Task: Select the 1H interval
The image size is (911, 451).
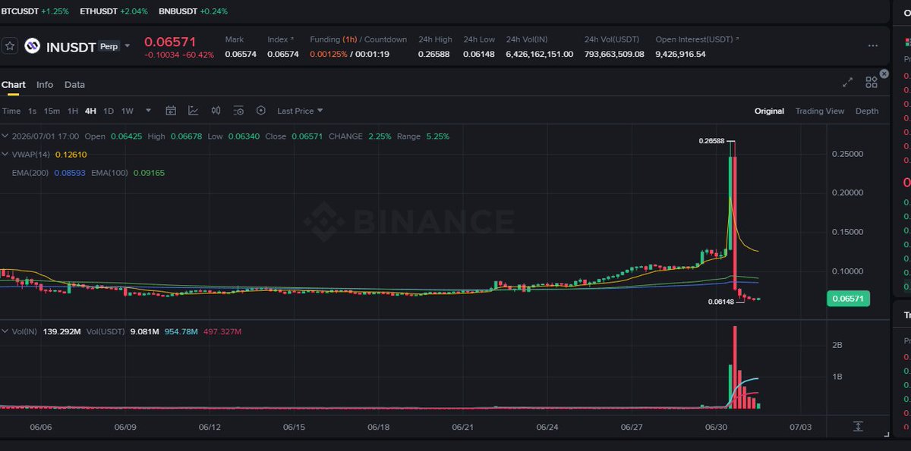Action: pyautogui.click(x=73, y=111)
